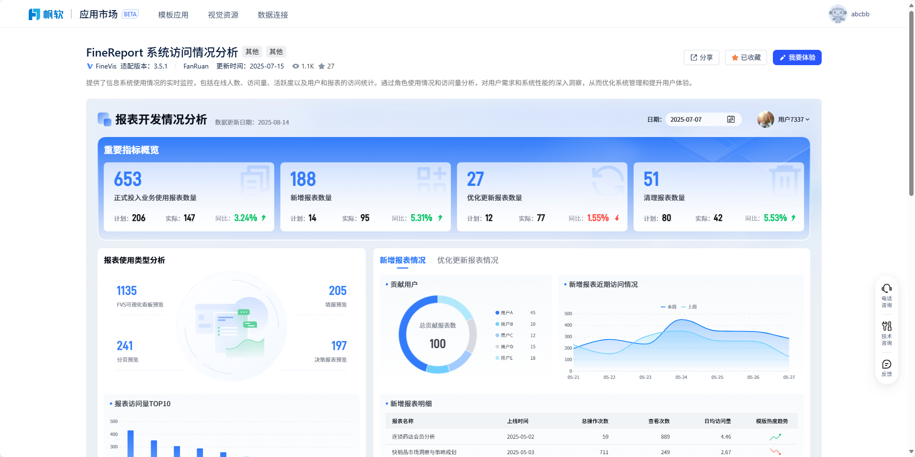Toggle 用户D legend entry
Screen dimensions: 915x457
point(504,347)
